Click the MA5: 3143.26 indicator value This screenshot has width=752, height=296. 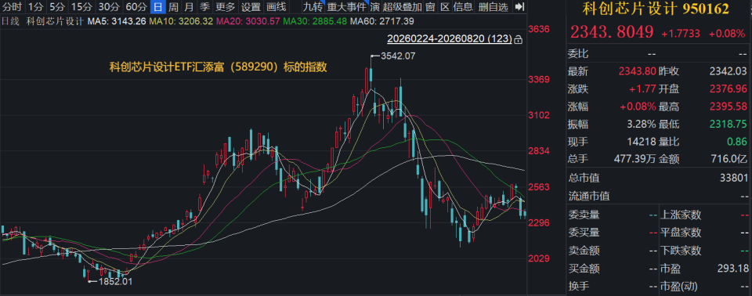[x=117, y=21]
